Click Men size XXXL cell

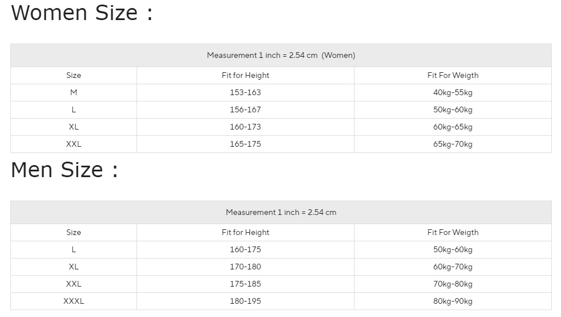coord(73,302)
